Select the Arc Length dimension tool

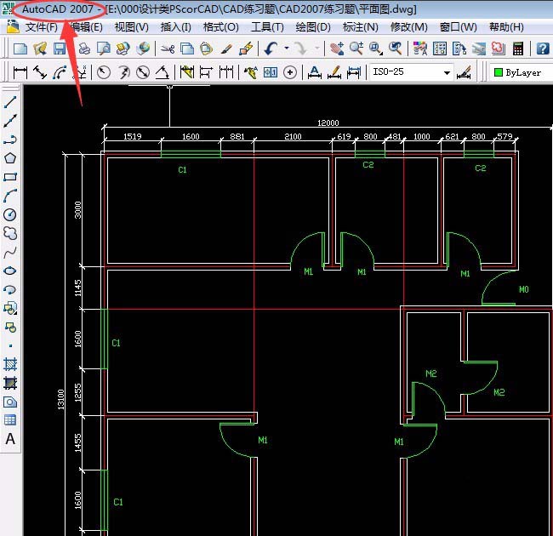60,72
